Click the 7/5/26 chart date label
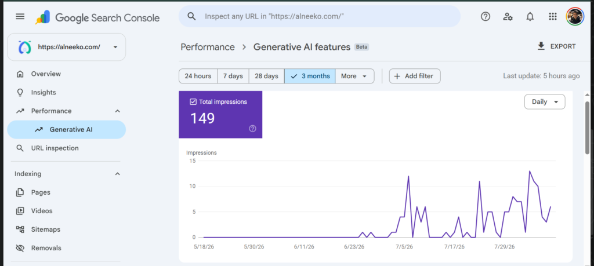 coord(404,247)
